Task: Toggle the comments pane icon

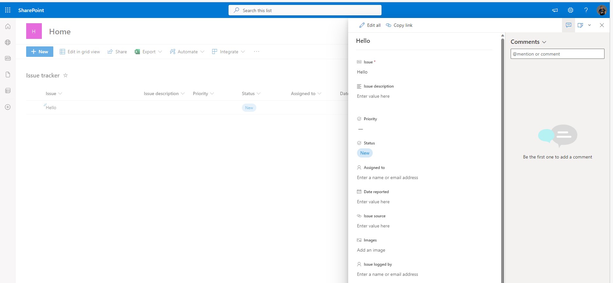Action: [x=569, y=25]
